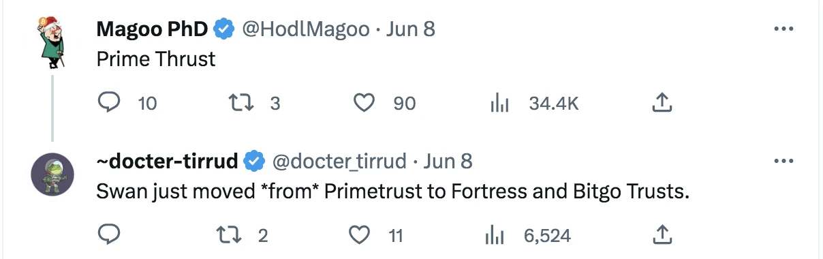Screen dimensions: 823x259
Task: Open the @docter_tirrud handle
Action: tap(339, 162)
